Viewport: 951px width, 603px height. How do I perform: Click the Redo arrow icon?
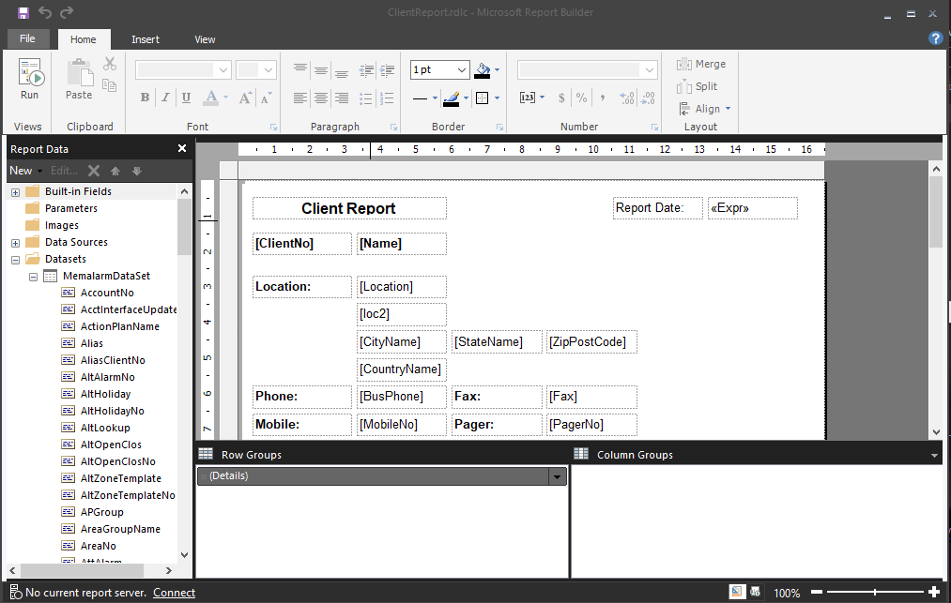67,12
